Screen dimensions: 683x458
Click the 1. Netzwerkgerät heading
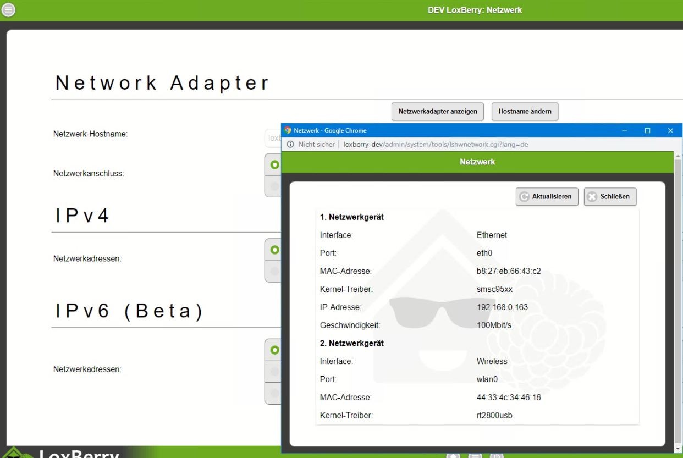point(352,217)
